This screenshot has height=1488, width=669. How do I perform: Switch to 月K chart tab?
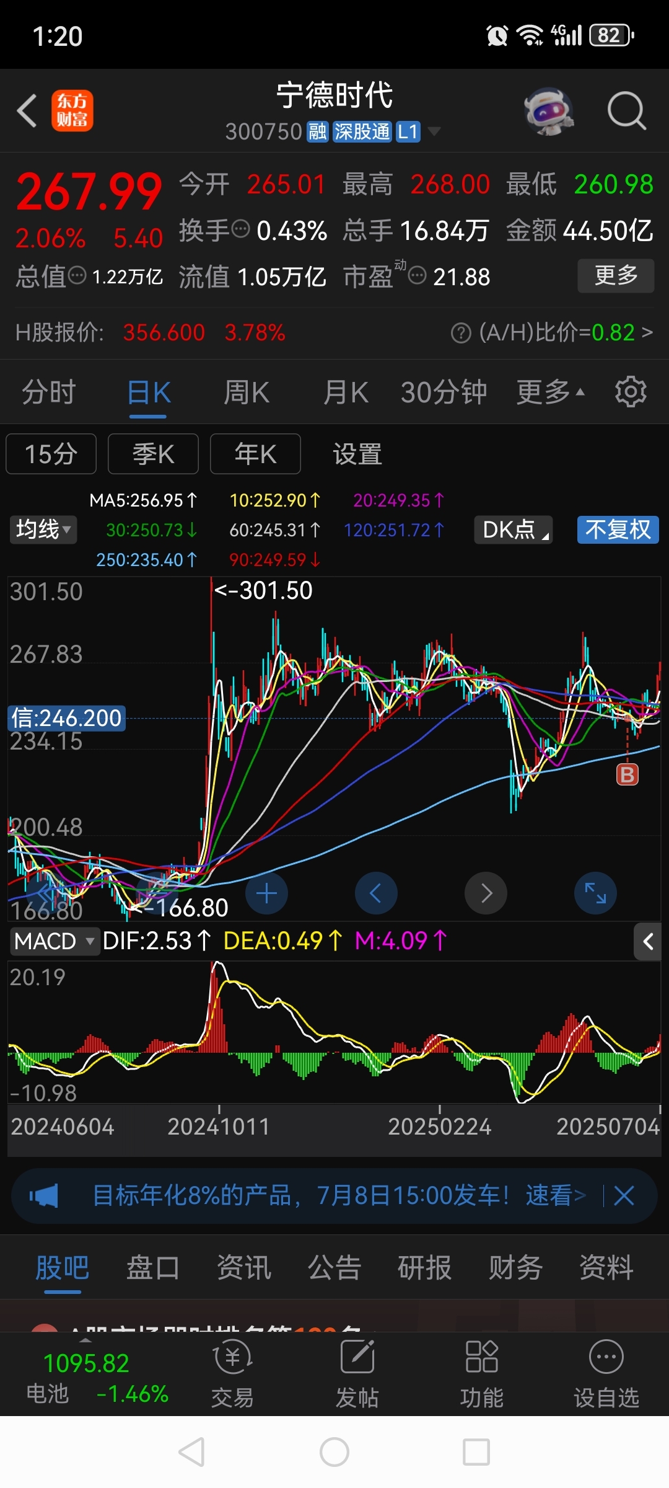point(346,392)
